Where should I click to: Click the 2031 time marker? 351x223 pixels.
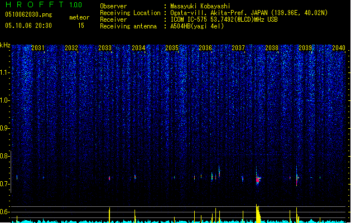click(38, 48)
